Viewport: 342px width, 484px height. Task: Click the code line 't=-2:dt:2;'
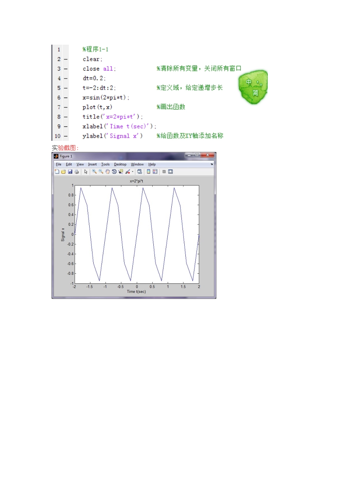[x=99, y=88]
